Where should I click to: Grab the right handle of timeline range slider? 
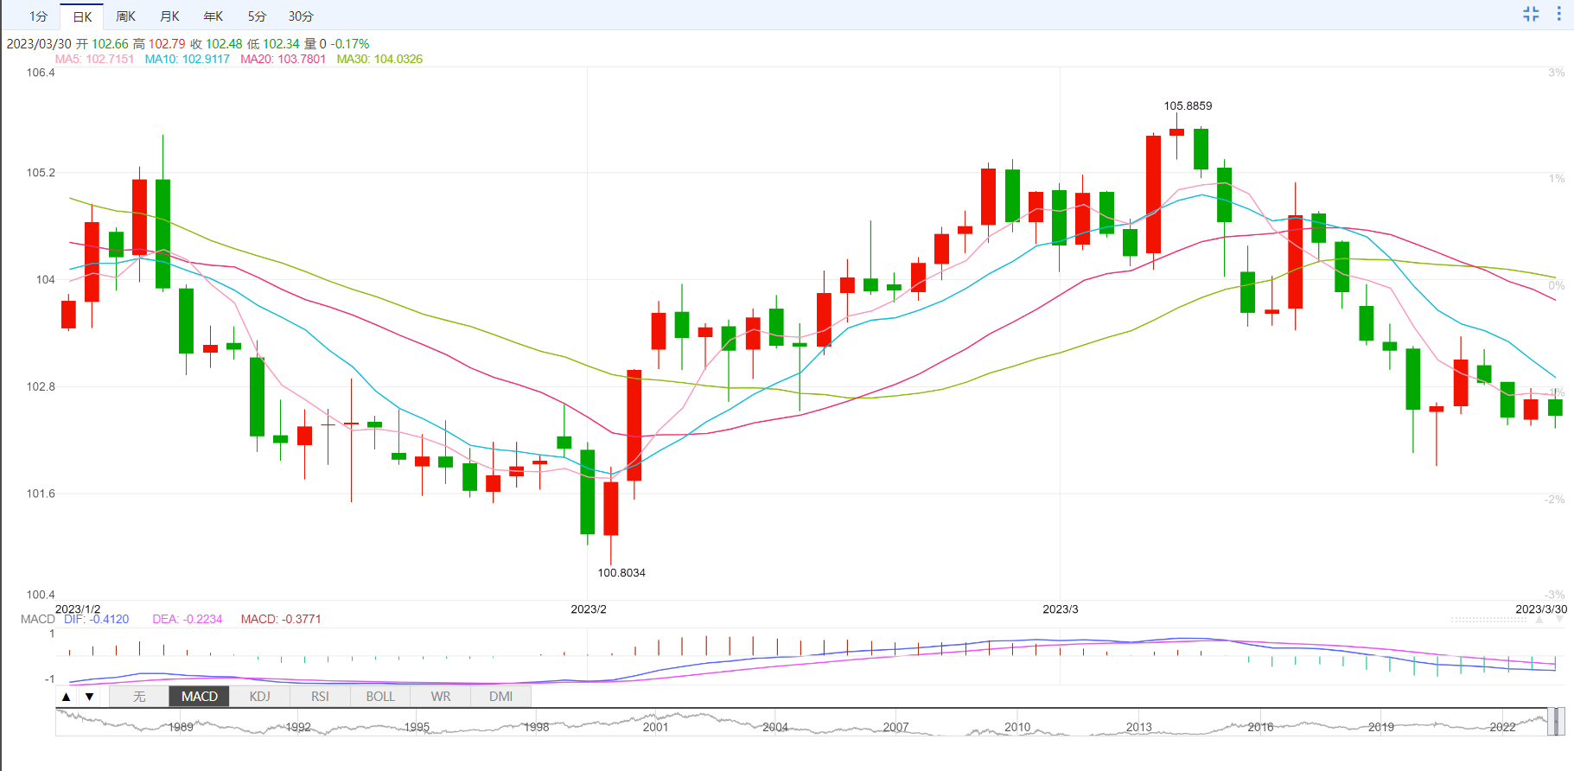(1561, 722)
